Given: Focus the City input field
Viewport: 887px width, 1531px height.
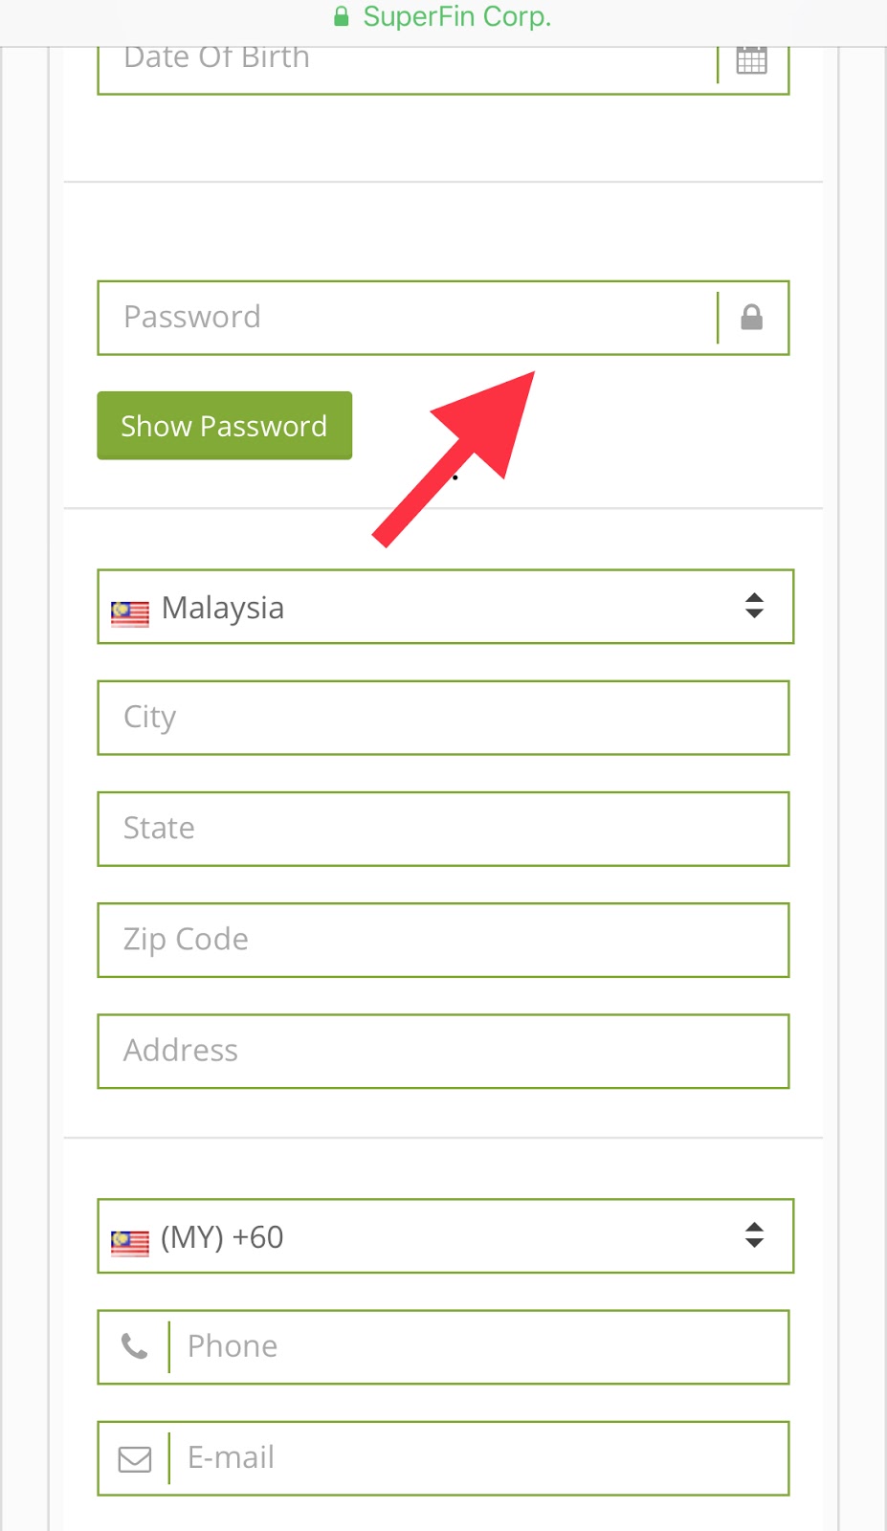Looking at the screenshot, I should [443, 718].
